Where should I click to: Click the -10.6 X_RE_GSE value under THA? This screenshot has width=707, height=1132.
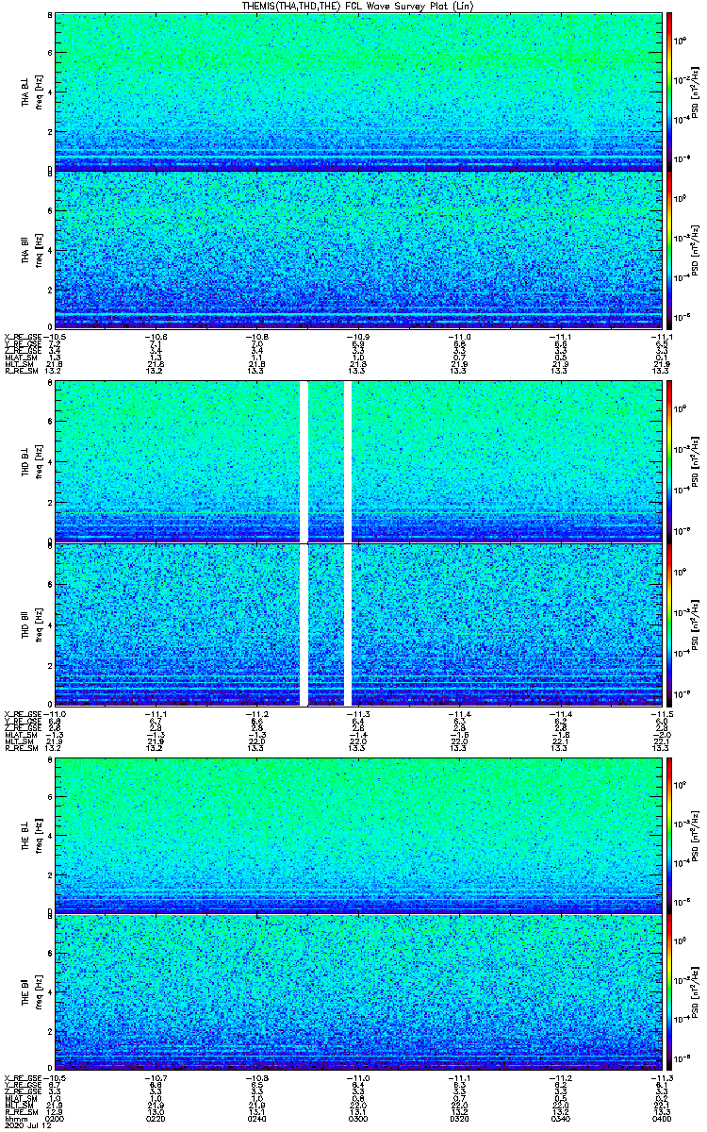point(156,337)
